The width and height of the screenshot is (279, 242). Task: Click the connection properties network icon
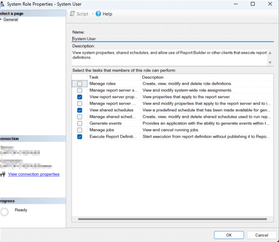tap(3, 174)
